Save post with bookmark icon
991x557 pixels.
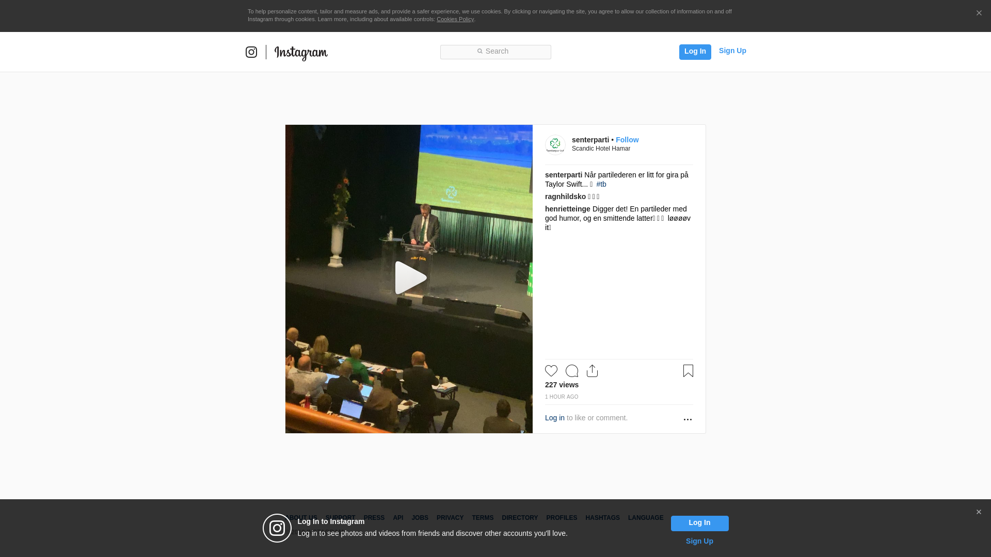tap(688, 371)
